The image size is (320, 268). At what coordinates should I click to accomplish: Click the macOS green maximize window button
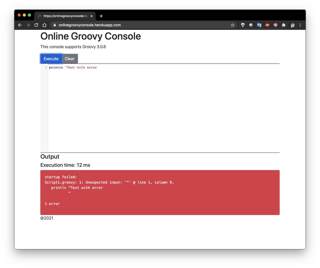pyautogui.click(x=29, y=15)
